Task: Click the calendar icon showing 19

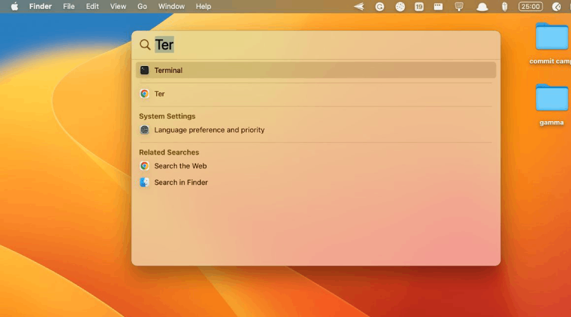Action: point(419,6)
